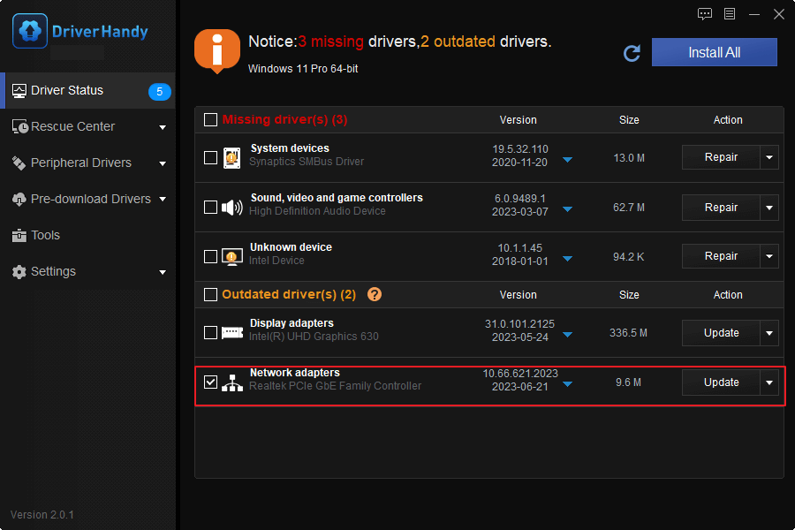Uncheck the Network adapters checkbox
This screenshot has width=795, height=530.
click(210, 382)
